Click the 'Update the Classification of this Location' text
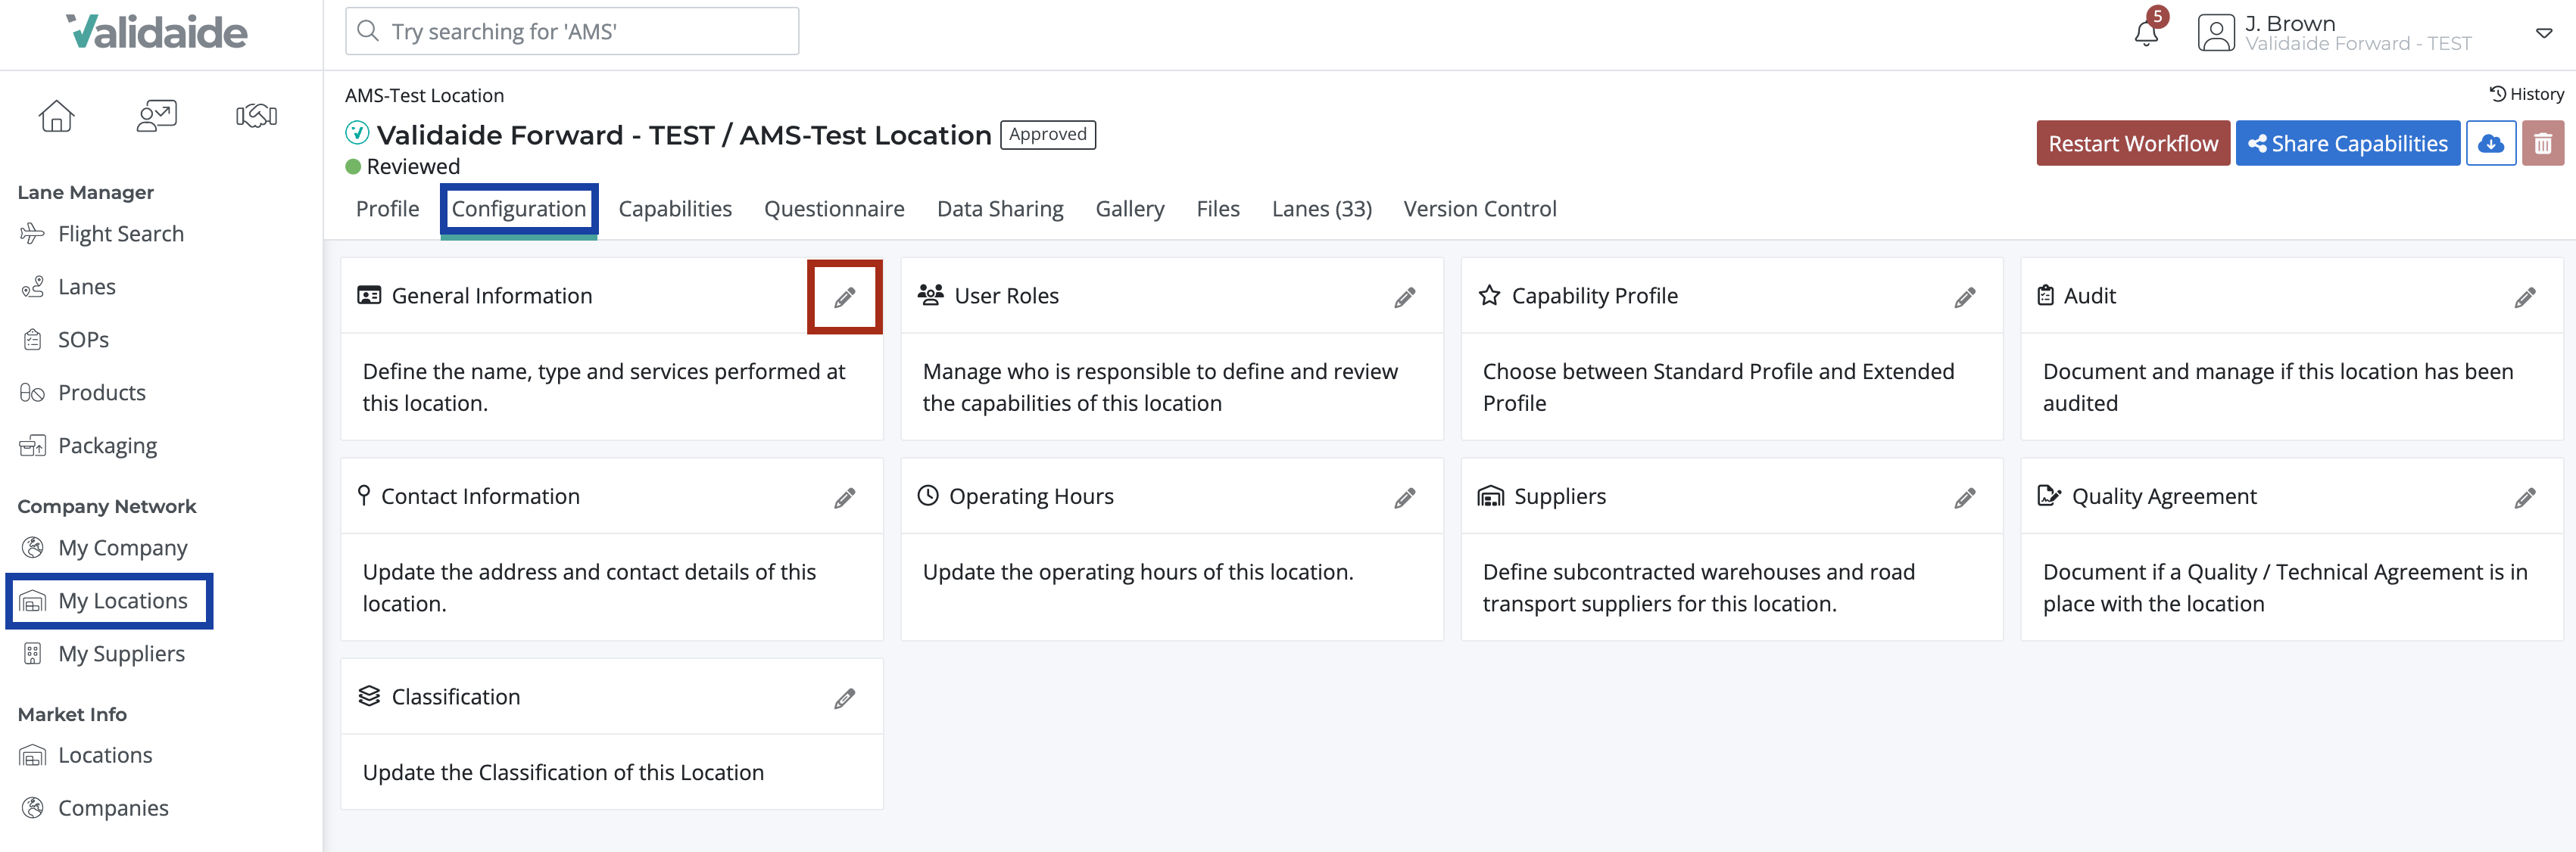This screenshot has width=2576, height=852. coord(563,773)
